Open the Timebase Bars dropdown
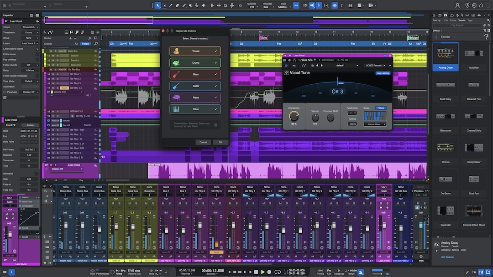 coord(267,5)
